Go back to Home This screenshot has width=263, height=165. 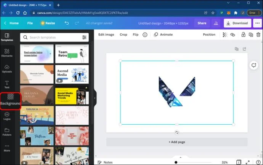coord(11,23)
